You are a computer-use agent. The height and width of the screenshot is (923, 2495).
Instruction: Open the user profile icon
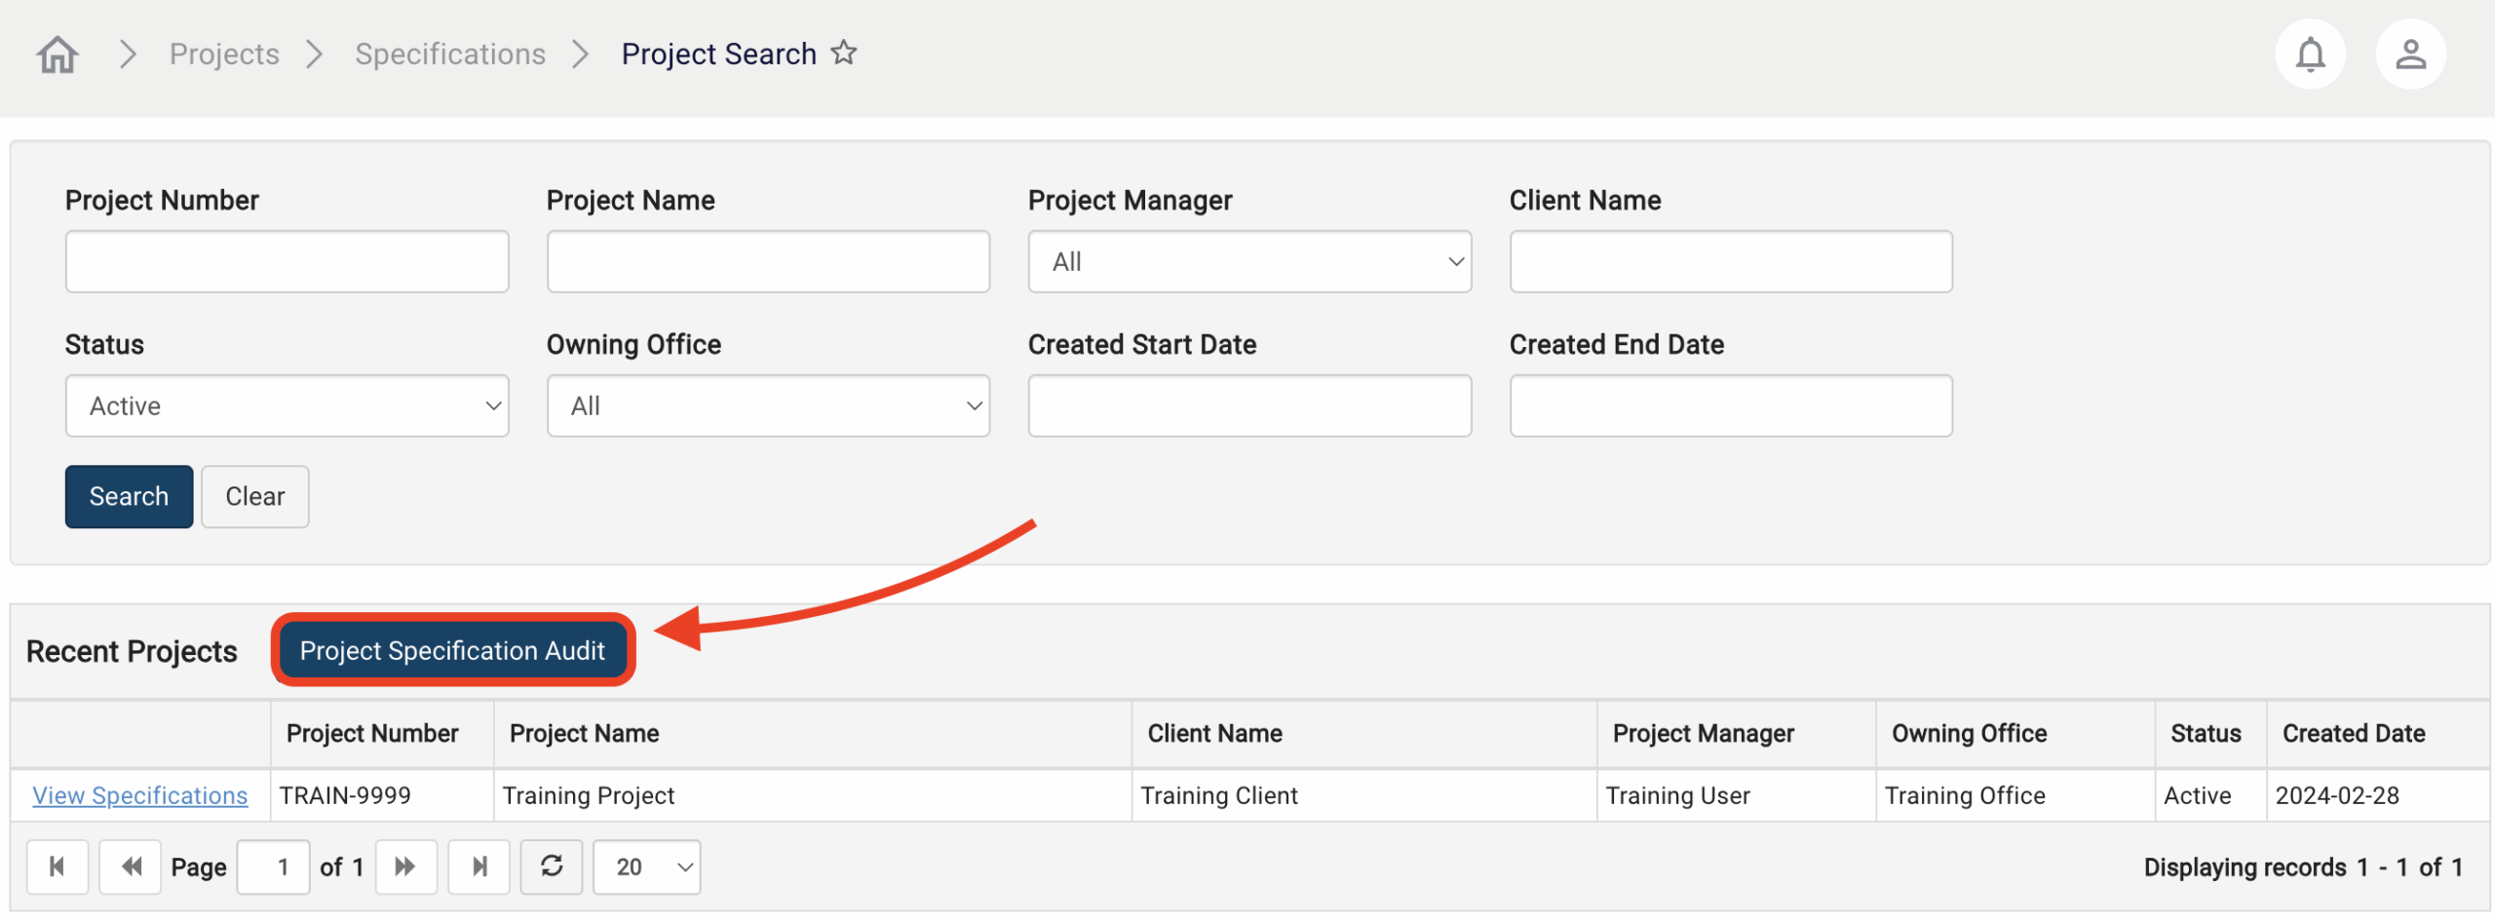point(2410,55)
